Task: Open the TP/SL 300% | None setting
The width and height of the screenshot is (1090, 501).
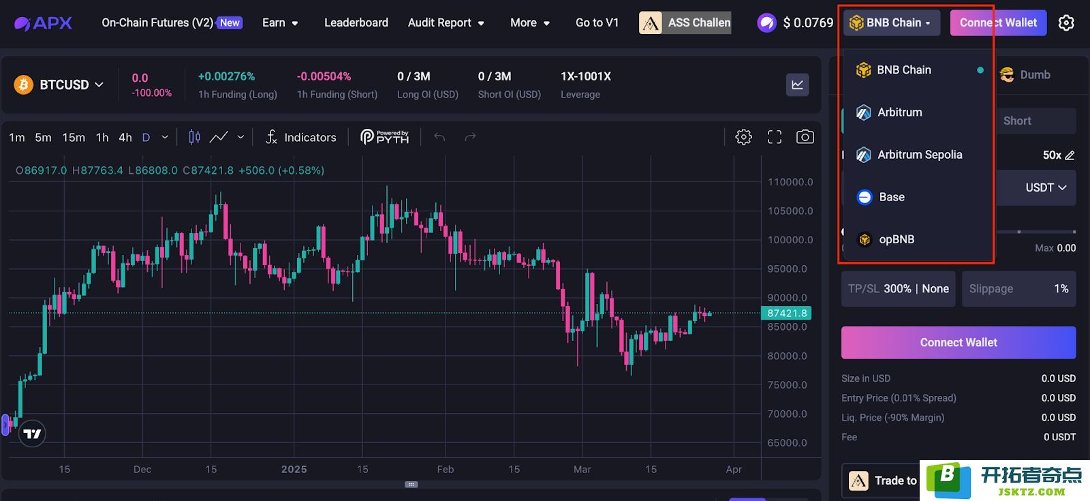Action: point(899,288)
